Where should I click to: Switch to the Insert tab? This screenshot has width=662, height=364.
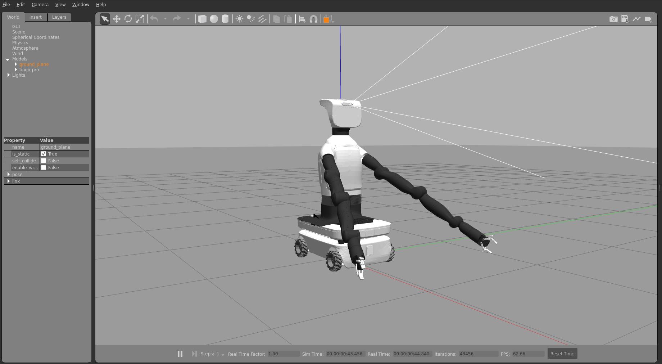[x=35, y=17]
